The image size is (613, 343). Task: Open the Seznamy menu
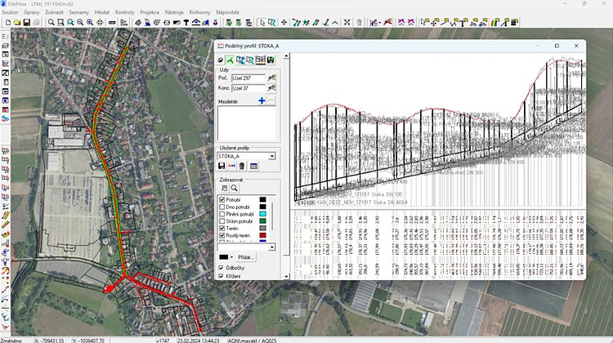pyautogui.click(x=78, y=12)
